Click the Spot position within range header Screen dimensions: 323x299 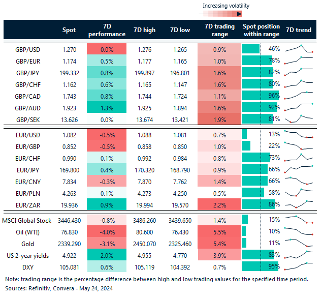(x=261, y=30)
